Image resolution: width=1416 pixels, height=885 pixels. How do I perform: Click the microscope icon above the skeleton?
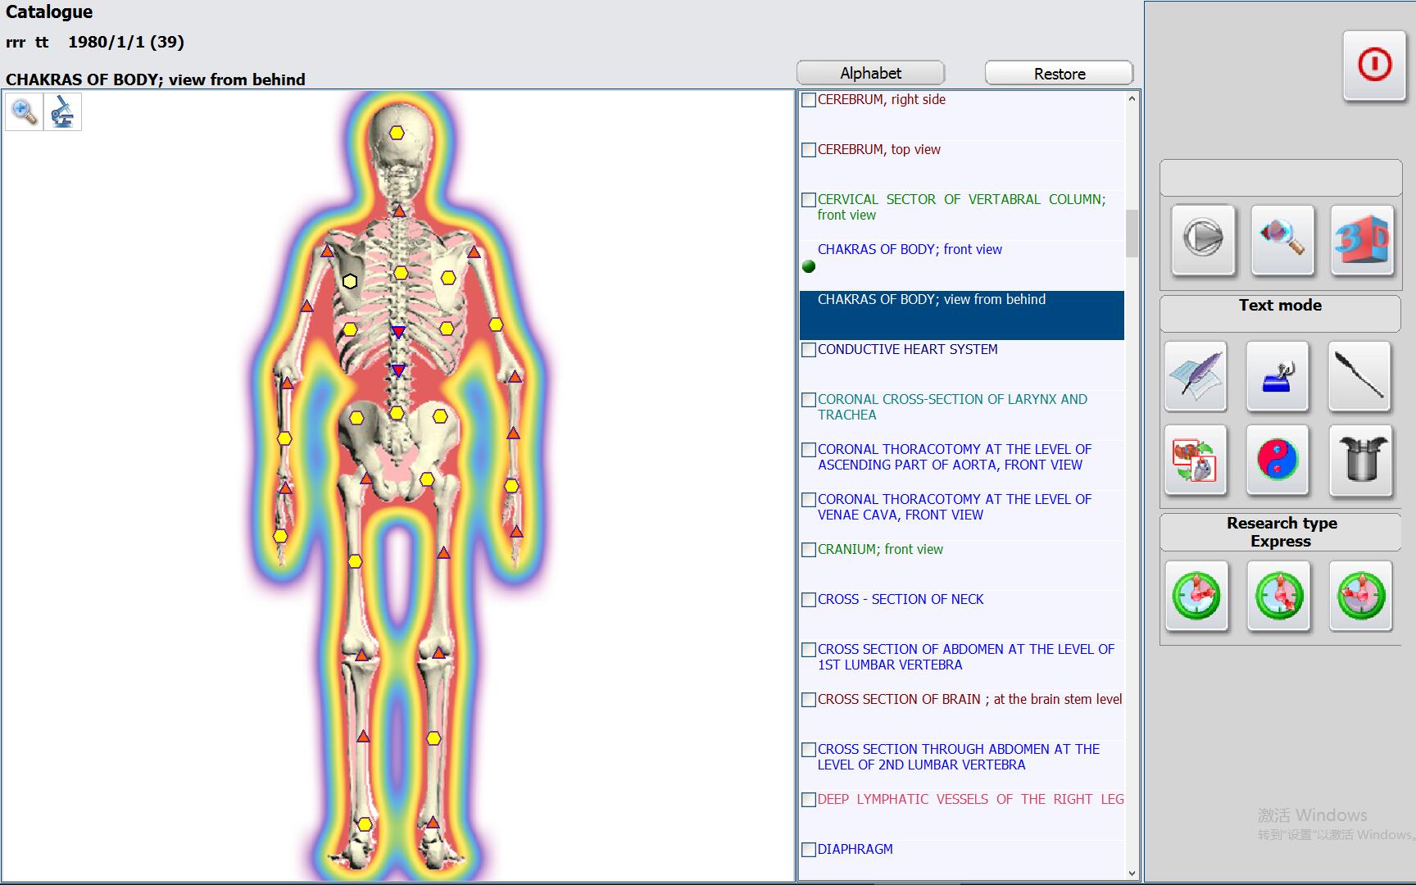(62, 111)
